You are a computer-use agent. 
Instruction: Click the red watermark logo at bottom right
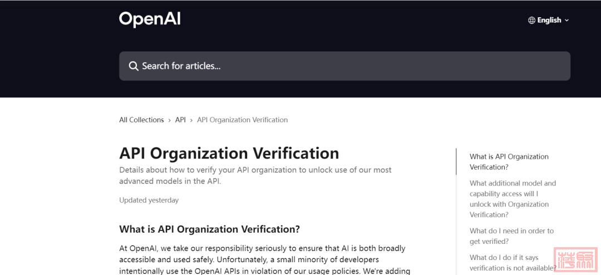pyautogui.click(x=575, y=261)
